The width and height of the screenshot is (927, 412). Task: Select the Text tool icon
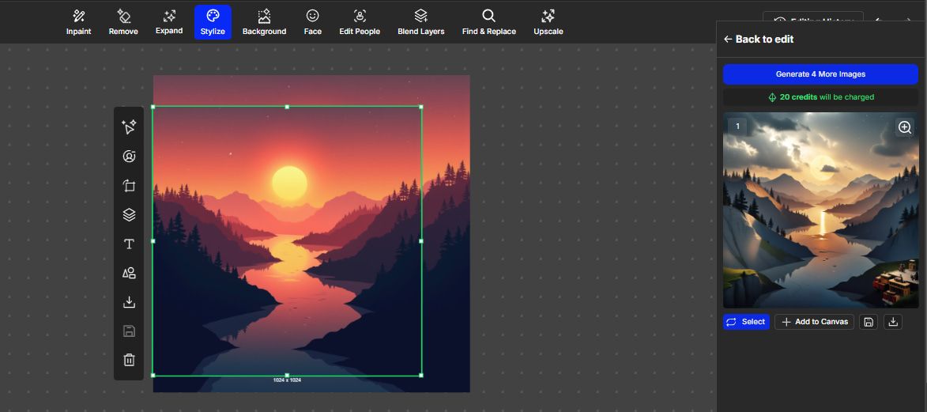tap(129, 244)
